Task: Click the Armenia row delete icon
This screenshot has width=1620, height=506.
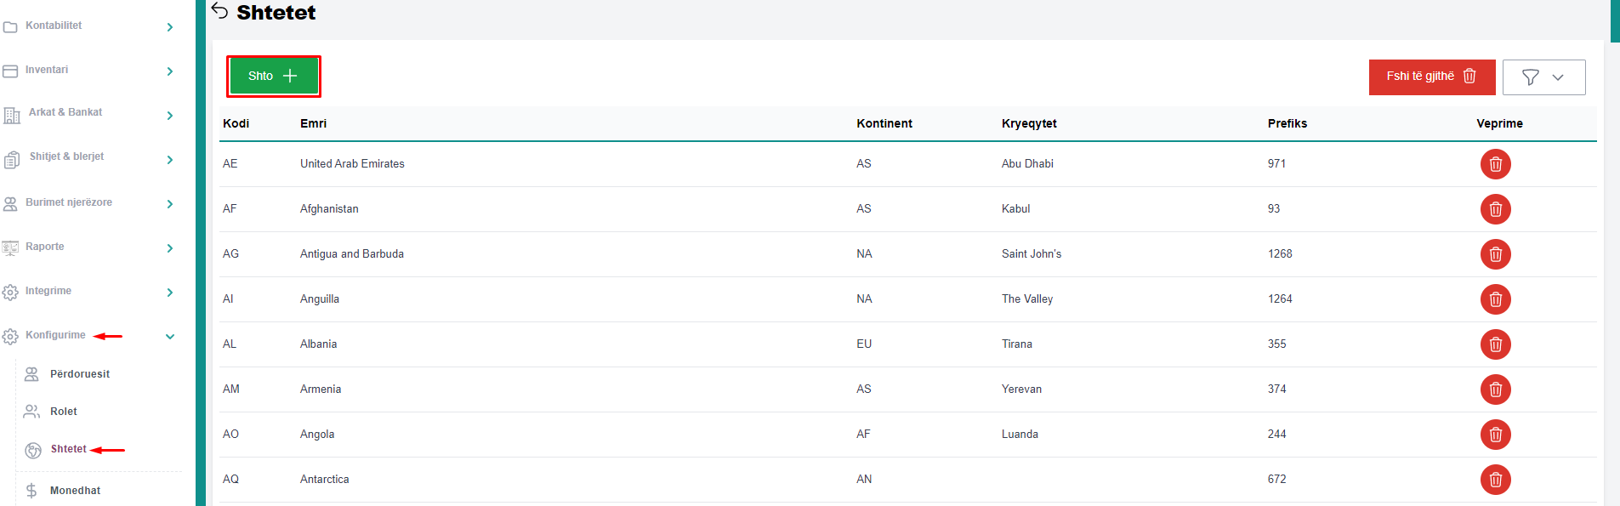Action: [1495, 389]
